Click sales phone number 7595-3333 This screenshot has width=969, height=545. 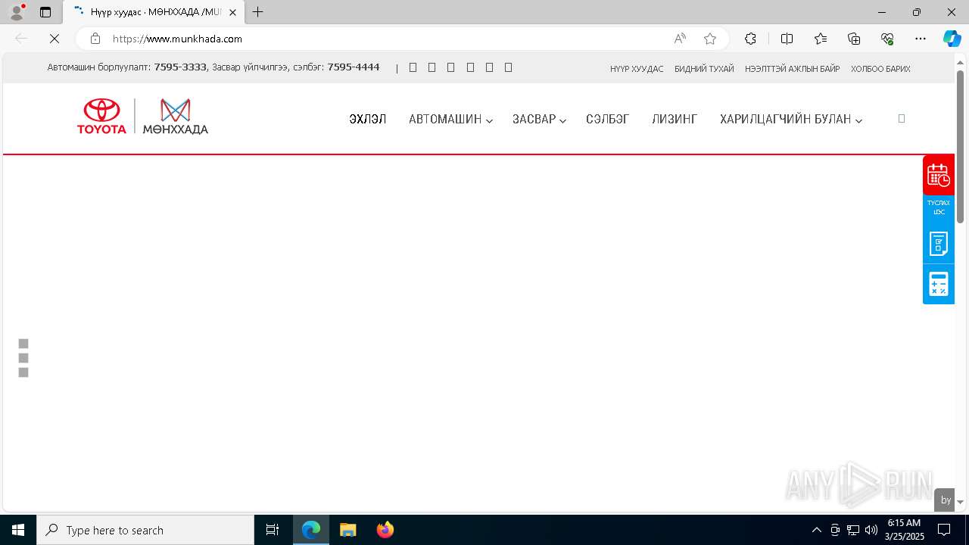tap(180, 67)
